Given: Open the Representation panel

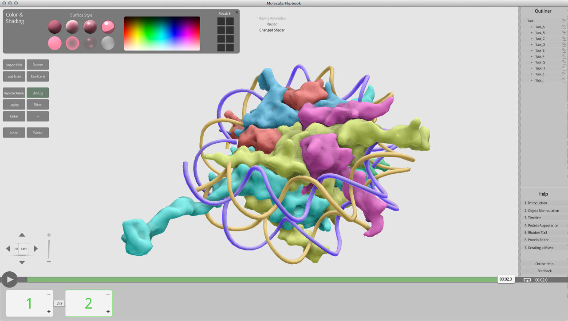Looking at the screenshot, I should [x=14, y=93].
